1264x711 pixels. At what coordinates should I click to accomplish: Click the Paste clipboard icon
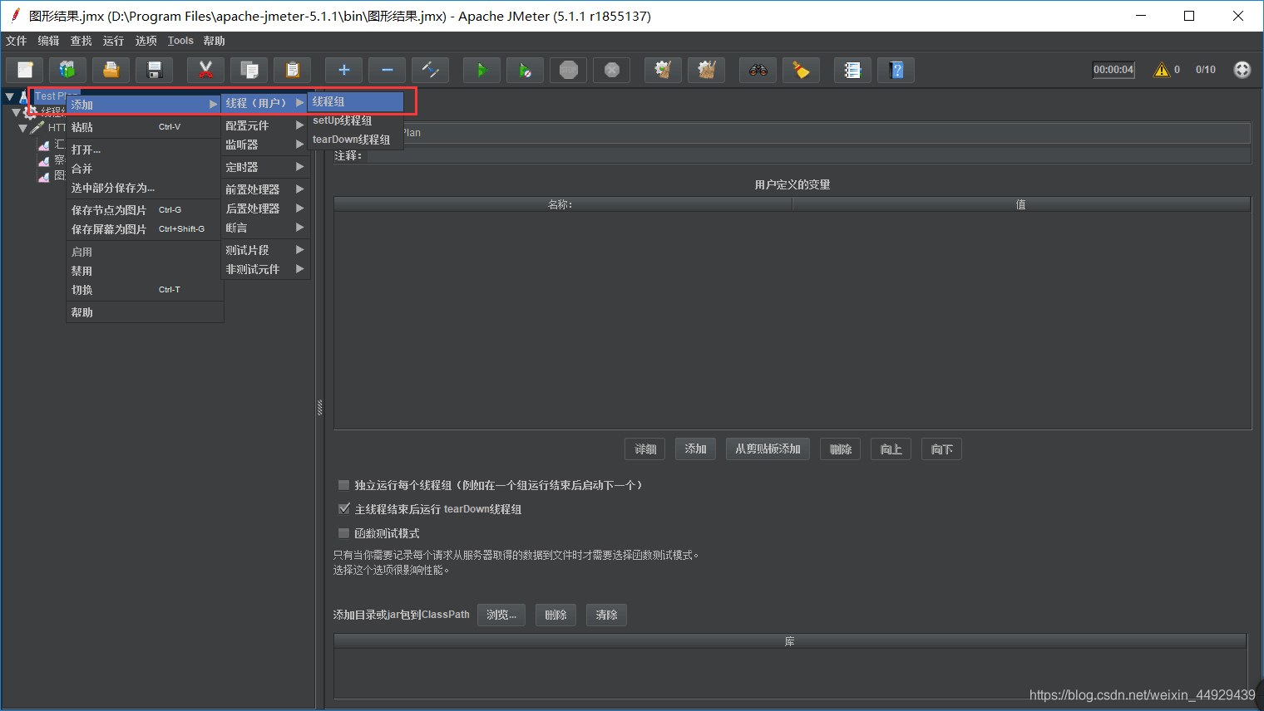292,70
